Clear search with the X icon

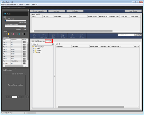[x=140, y=35]
